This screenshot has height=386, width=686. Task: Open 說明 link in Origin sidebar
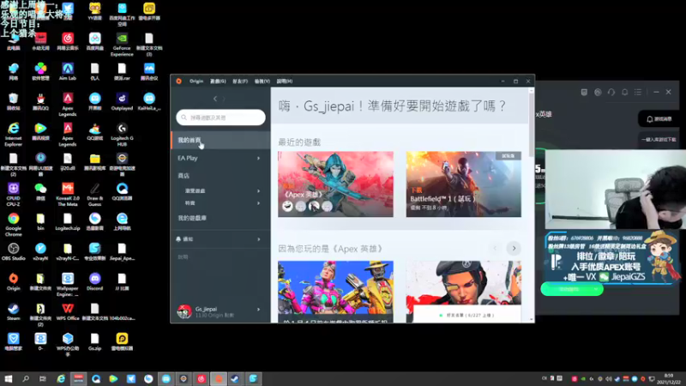183,257
